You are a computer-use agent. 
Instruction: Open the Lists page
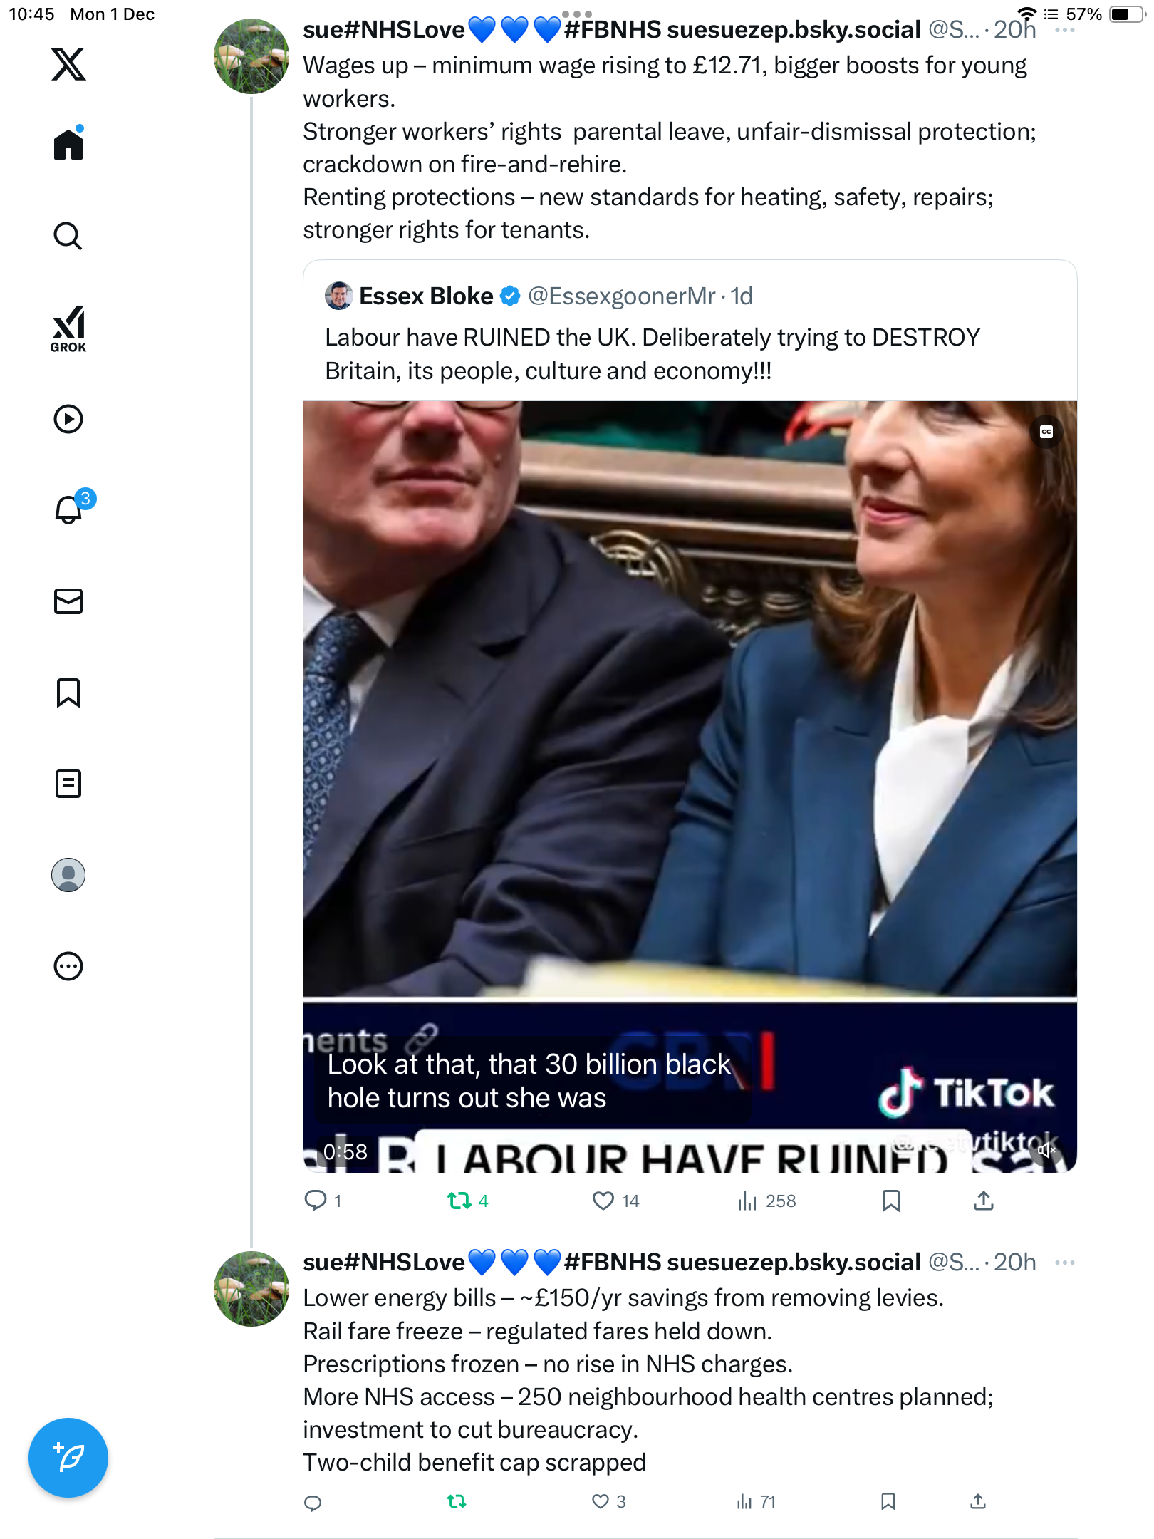pyautogui.click(x=68, y=784)
